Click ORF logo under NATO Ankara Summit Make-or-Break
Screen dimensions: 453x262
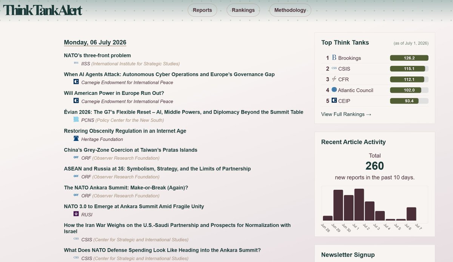[76, 195]
